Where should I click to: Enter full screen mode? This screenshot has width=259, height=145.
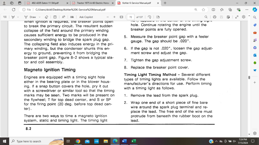pyautogui.click(x=237, y=17)
